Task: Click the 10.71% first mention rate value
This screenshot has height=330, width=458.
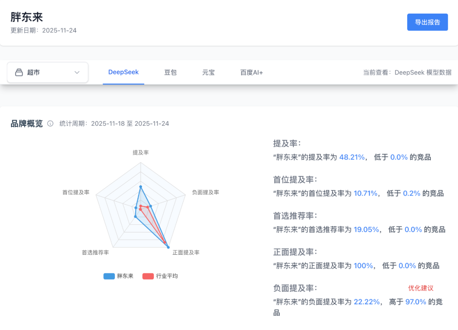Action: 366,193
